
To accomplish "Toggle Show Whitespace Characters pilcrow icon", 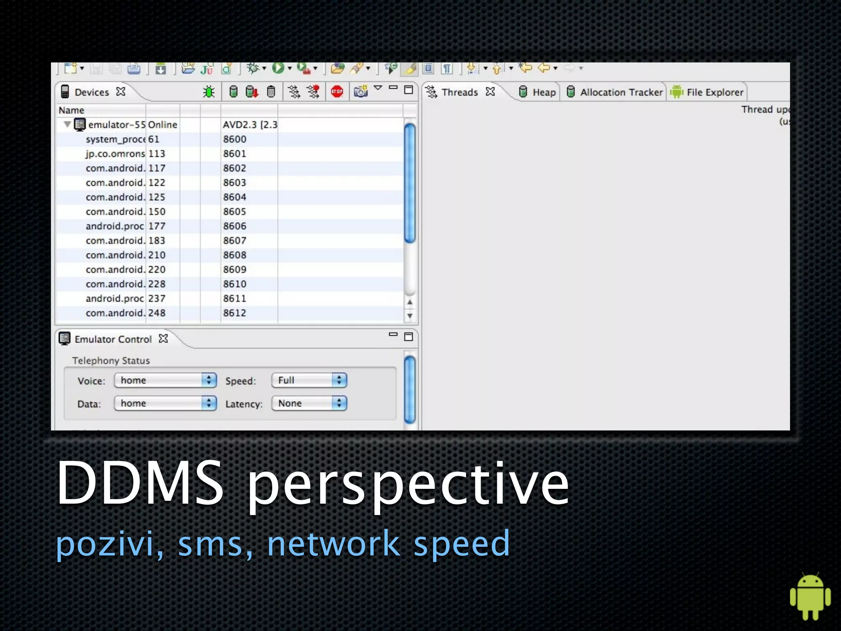I will (447, 69).
